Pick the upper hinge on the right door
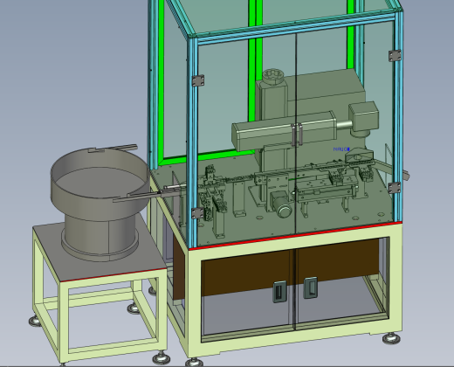454x367 pixels. 395,56
